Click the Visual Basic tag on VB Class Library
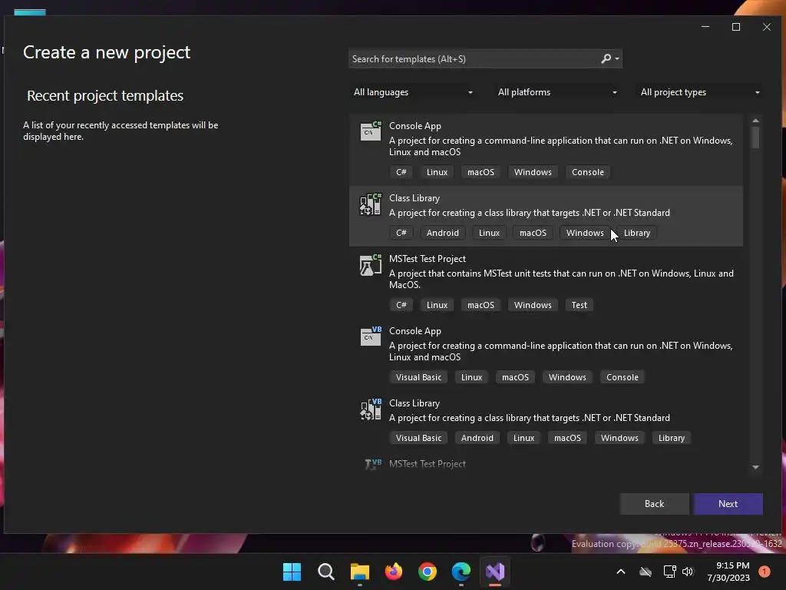 click(x=418, y=438)
